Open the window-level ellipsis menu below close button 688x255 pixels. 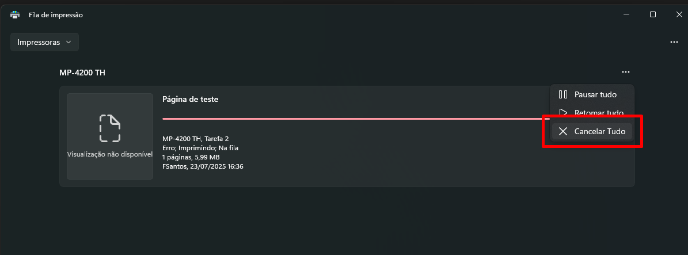674,42
